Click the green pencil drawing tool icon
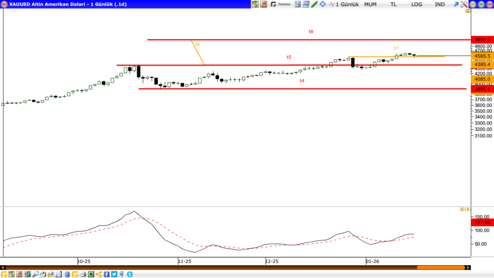This screenshot has width=494, height=278. tap(314, 4)
